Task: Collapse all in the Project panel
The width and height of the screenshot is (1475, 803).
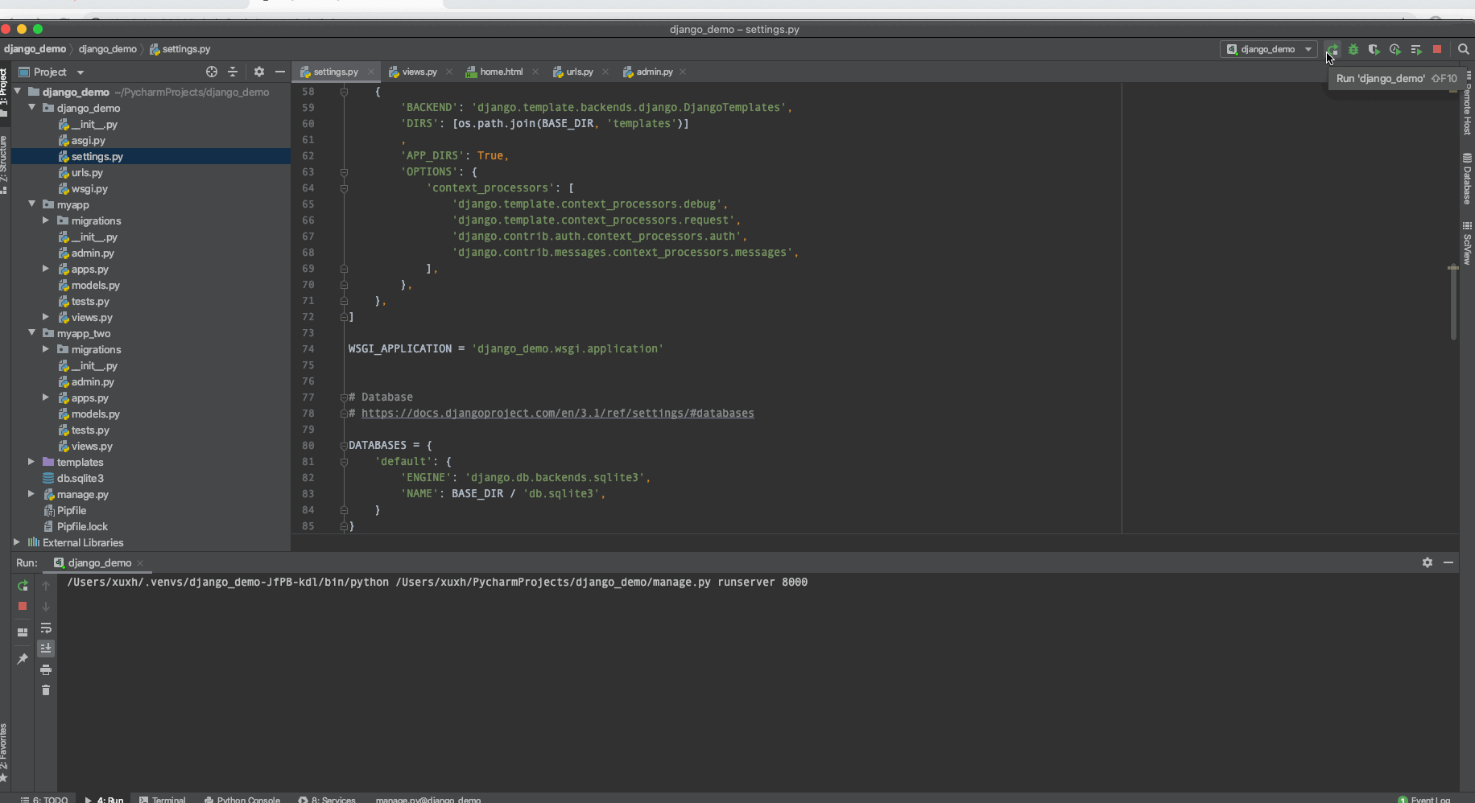Action: pyautogui.click(x=233, y=72)
